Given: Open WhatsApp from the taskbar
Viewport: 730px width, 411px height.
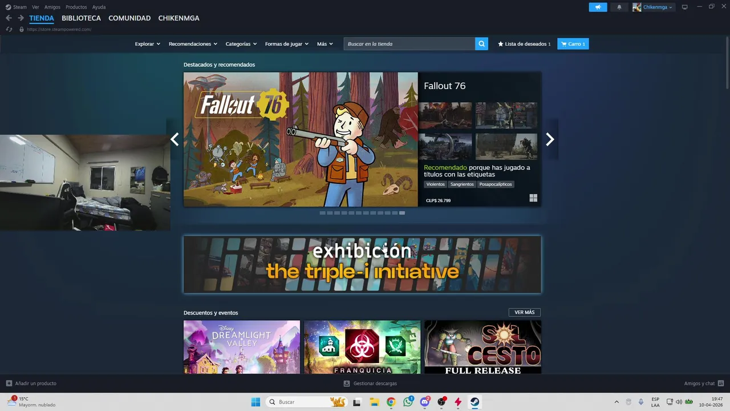Looking at the screenshot, I should click(x=408, y=402).
